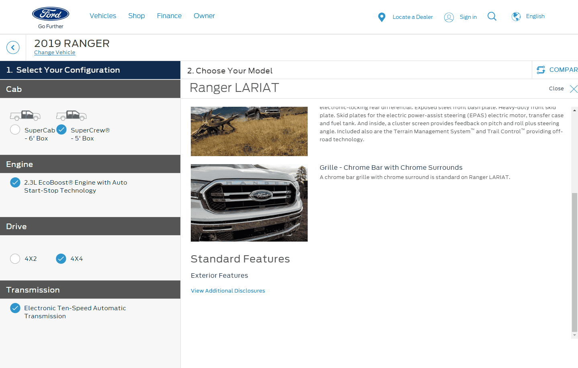Viewport: 578px width, 368px height.
Task: Change language via English link
Action: point(535,16)
